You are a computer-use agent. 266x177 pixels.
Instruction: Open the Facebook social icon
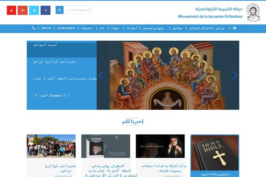(46, 10)
